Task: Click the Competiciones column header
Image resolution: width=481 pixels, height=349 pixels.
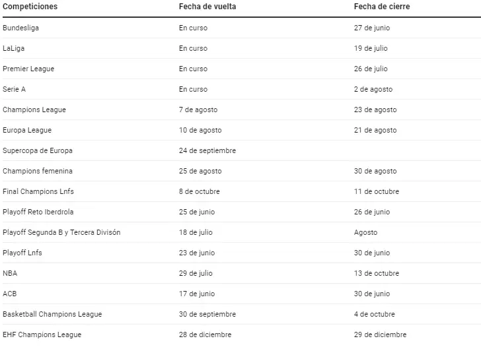Action: 30,7
